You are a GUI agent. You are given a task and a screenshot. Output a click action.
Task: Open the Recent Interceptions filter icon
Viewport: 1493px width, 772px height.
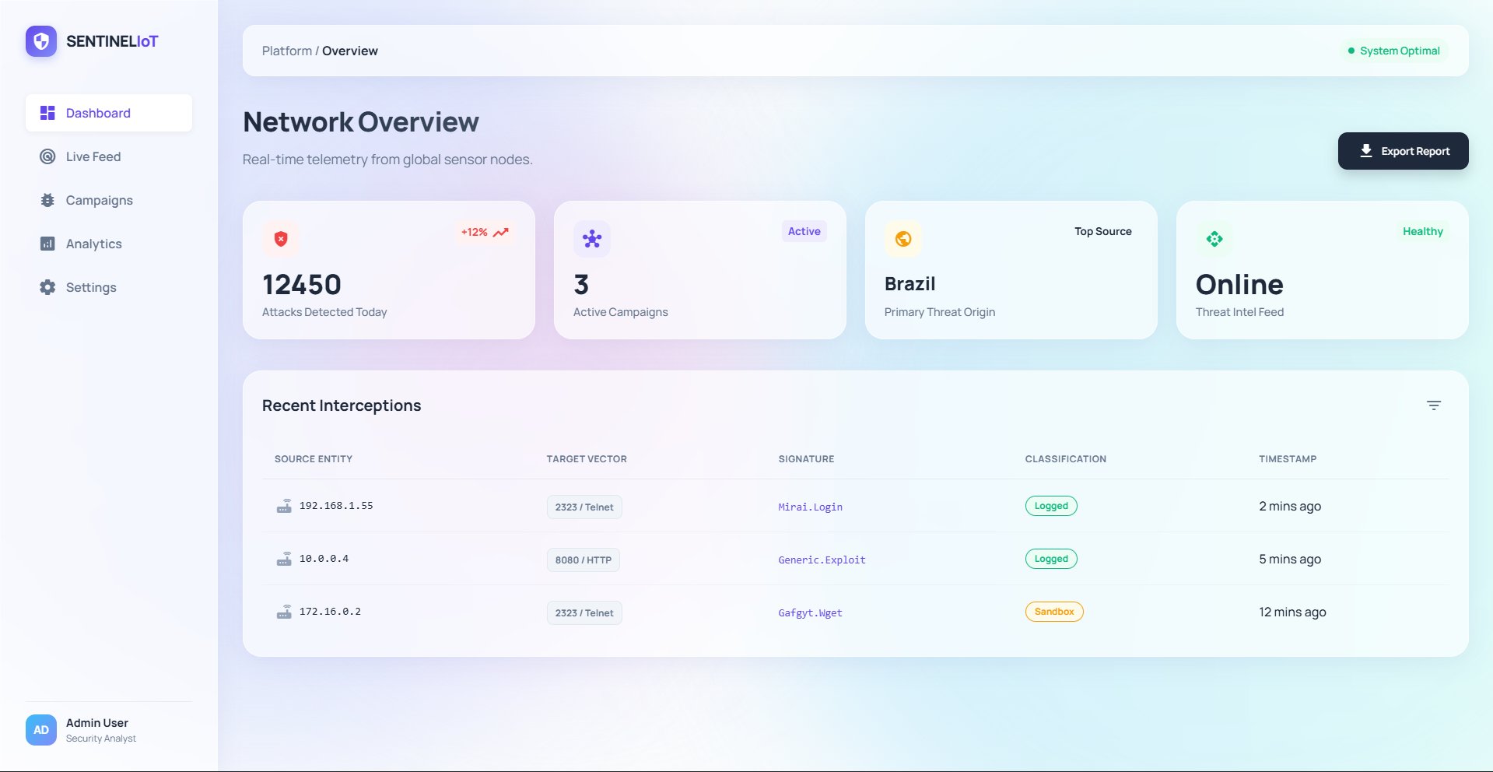pos(1433,405)
